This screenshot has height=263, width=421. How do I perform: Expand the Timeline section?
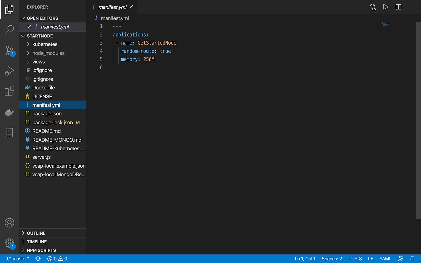[53, 242]
